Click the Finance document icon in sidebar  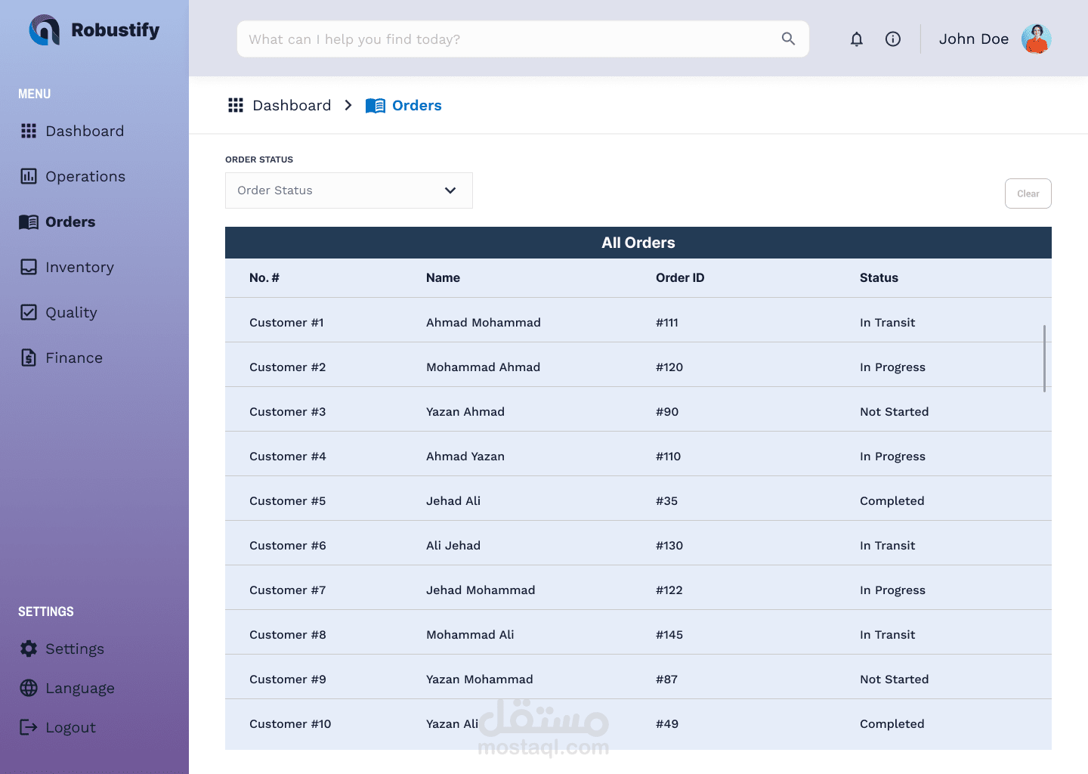coord(29,358)
